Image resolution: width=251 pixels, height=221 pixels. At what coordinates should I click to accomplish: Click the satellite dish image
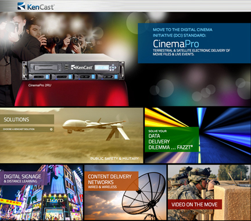coord(144,196)
